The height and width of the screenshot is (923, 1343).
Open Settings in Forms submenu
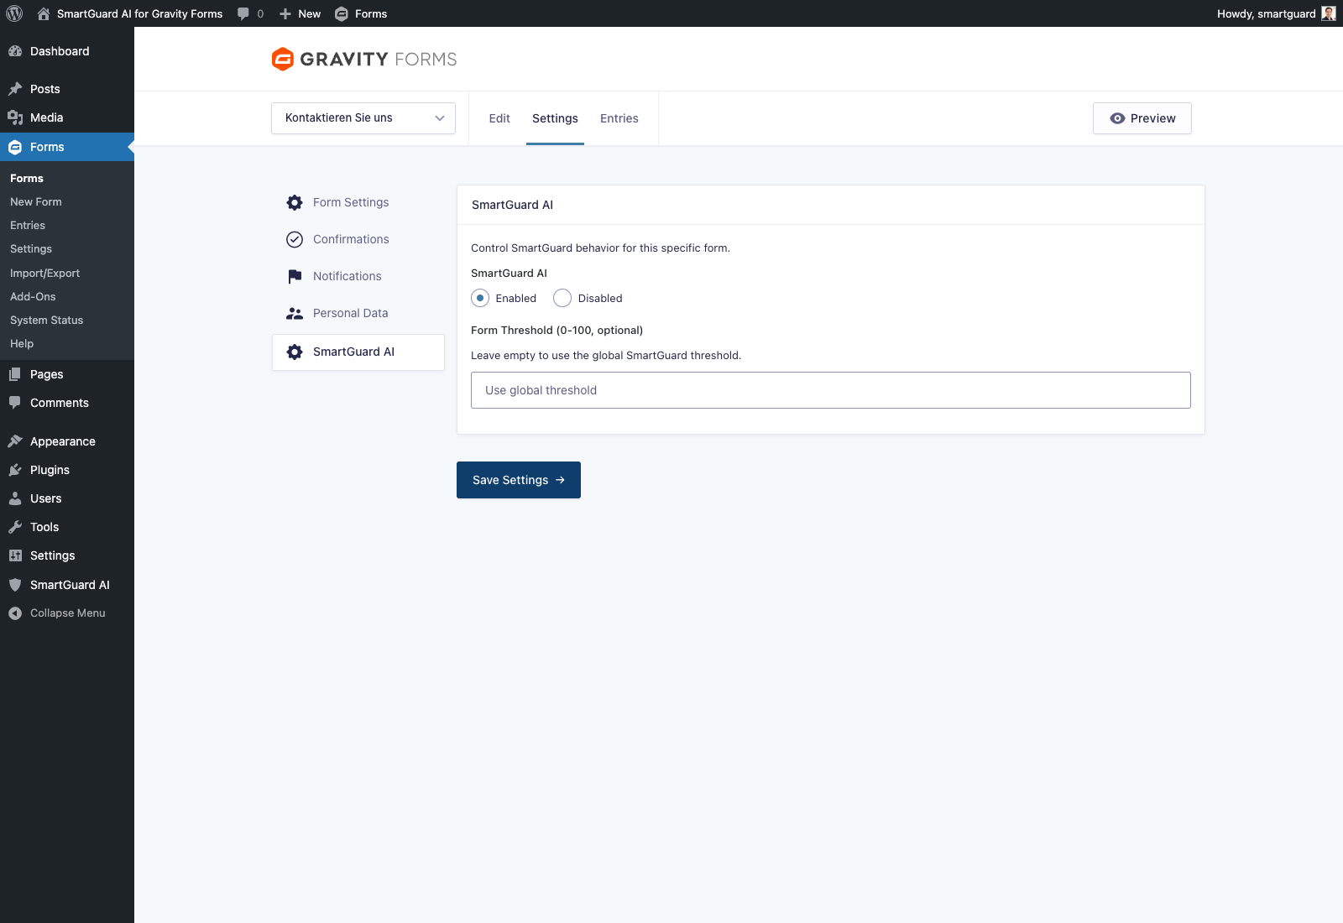31,248
